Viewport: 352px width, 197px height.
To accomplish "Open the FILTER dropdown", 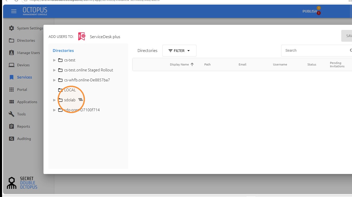I will coord(179,51).
